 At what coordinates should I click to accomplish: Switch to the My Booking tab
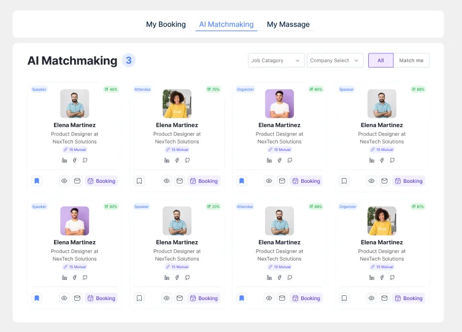pyautogui.click(x=166, y=24)
